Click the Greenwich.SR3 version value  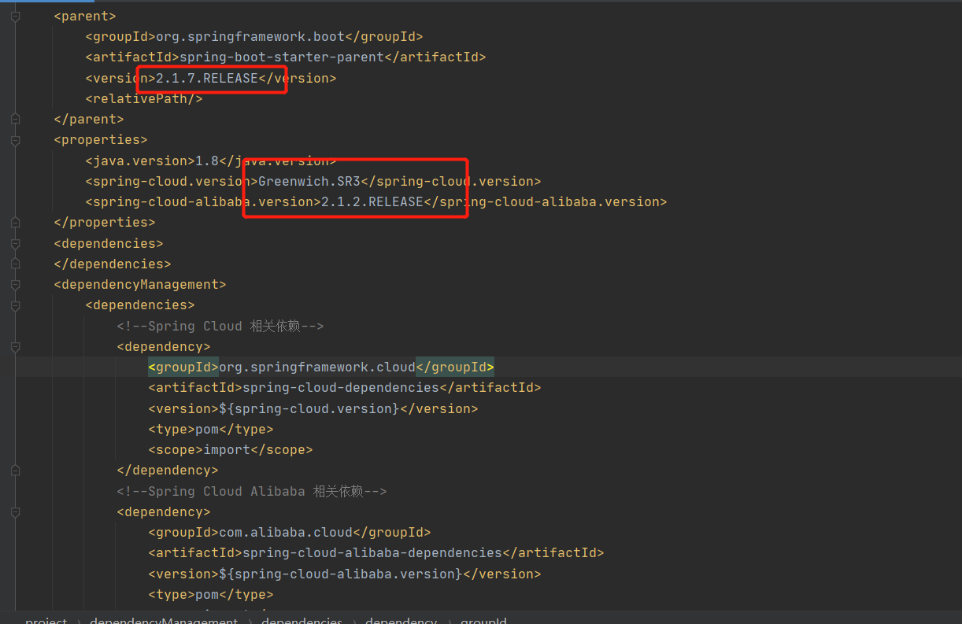coord(309,181)
